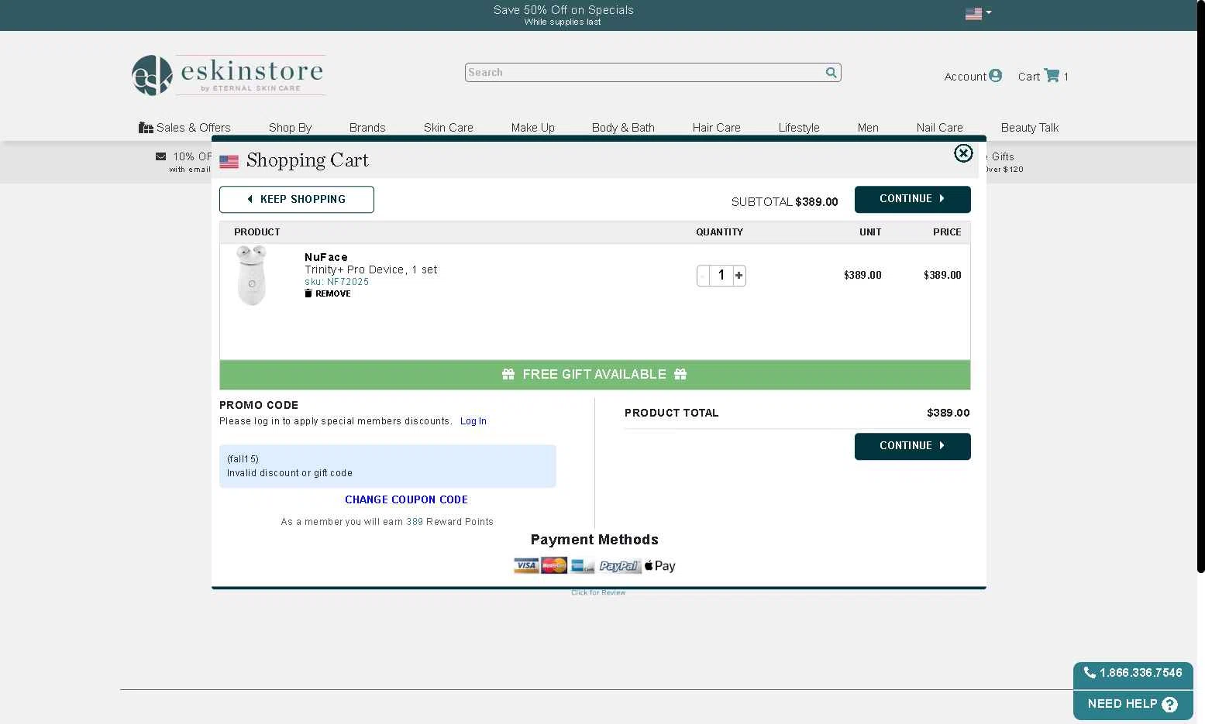Viewport: 1205px width, 724px height.
Task: Click Continue button under Product Total
Action: click(x=912, y=446)
